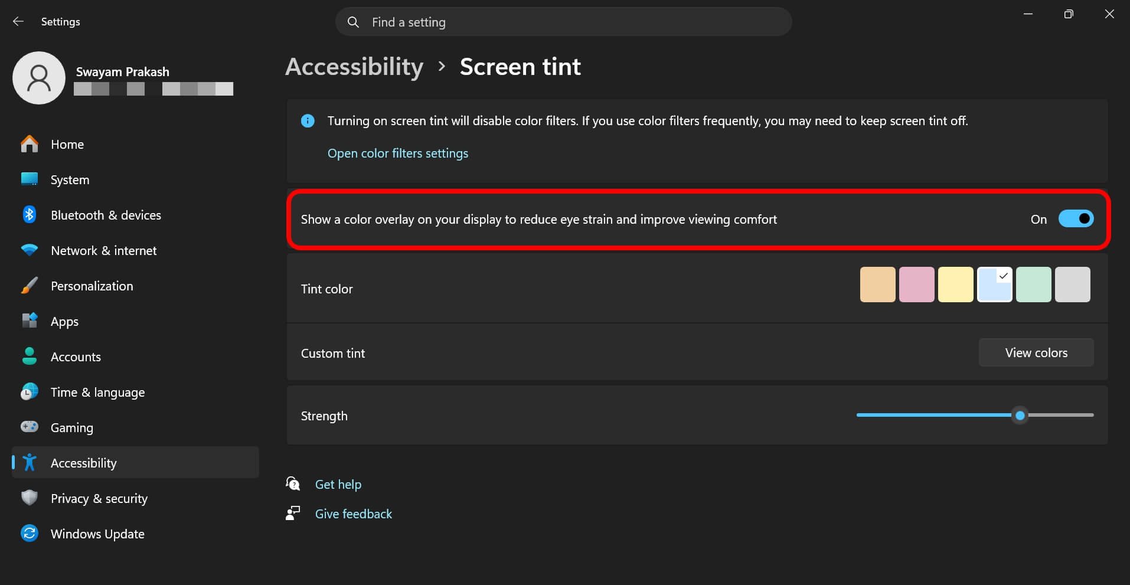Select the pink tint color swatch
Viewport: 1130px width, 585px height.
click(916, 285)
